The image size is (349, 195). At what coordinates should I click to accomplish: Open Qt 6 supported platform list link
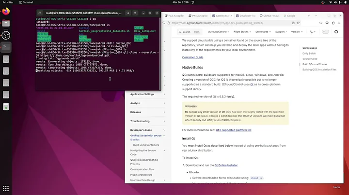234,130
